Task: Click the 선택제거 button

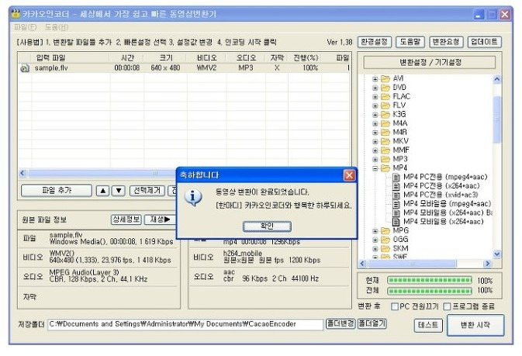Action: (147, 191)
